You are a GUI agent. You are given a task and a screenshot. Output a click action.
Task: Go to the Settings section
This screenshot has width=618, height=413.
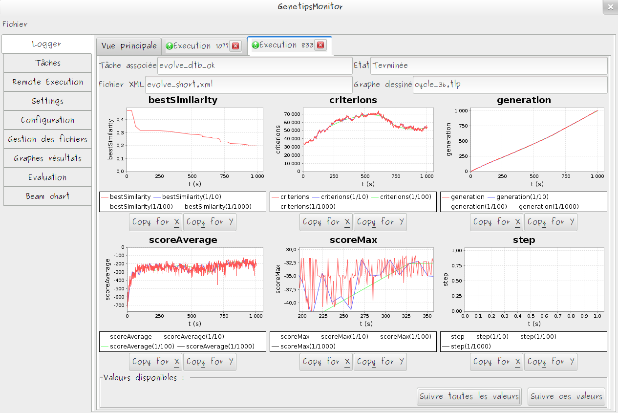(47, 101)
